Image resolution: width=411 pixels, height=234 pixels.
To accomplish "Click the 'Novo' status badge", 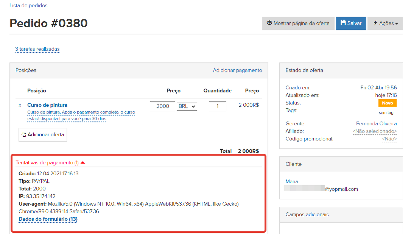I will click(x=387, y=103).
